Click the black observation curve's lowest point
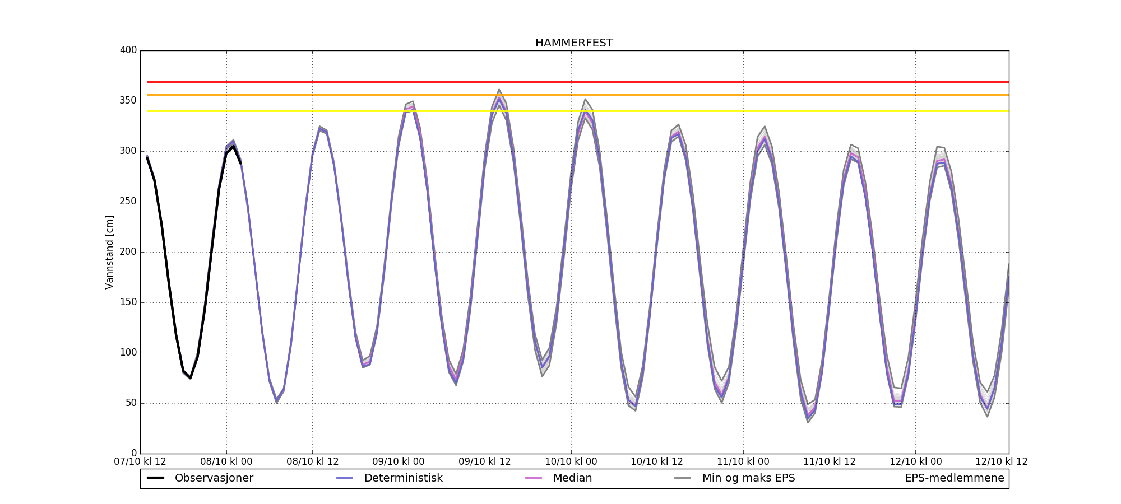Image resolution: width=1121 pixels, height=504 pixels. pos(191,378)
